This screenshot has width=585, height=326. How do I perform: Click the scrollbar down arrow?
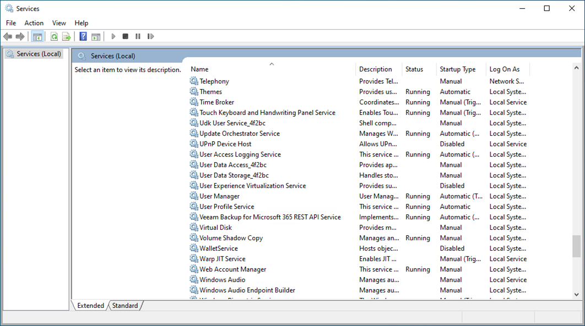click(x=576, y=294)
